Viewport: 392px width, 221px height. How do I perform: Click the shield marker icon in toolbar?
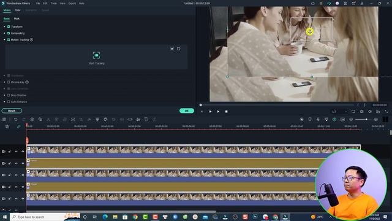(310, 120)
